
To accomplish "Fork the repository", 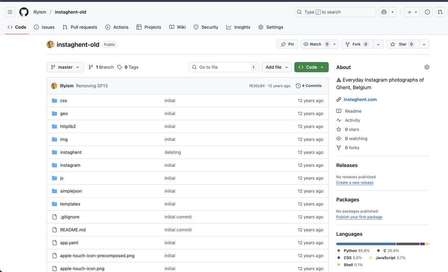I will tap(357, 44).
